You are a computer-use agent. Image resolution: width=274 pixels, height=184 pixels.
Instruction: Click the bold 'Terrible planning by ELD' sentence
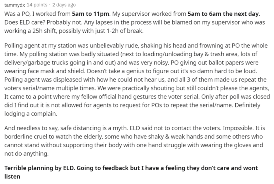pos(40,168)
